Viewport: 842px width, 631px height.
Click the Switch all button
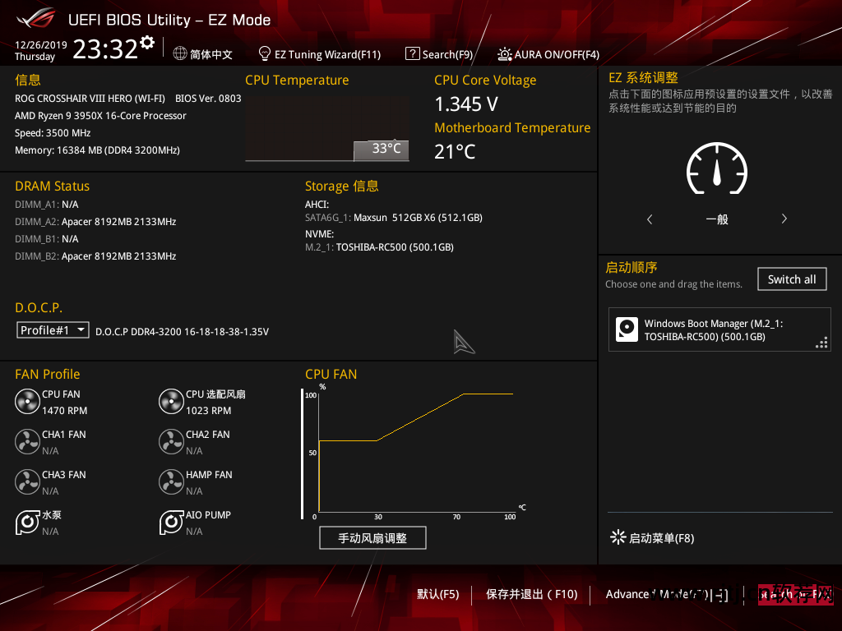792,279
